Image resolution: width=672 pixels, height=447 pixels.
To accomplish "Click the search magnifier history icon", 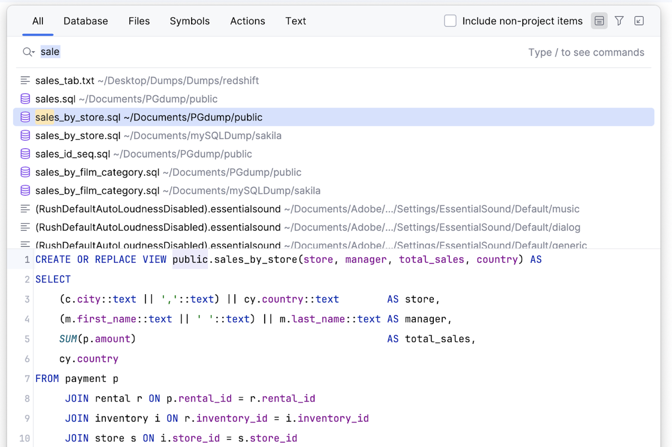I will 28,52.
